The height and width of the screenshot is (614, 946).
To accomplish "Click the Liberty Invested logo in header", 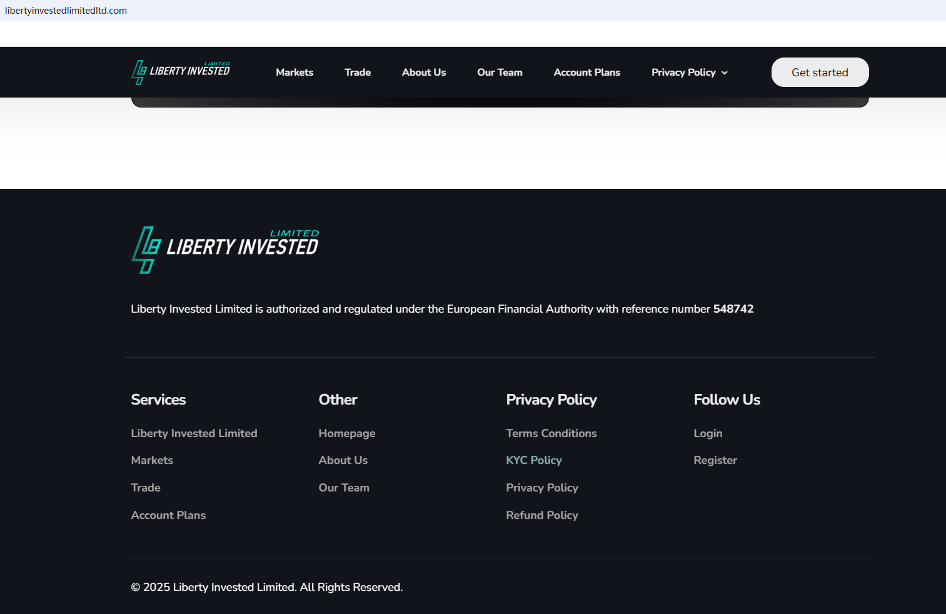I will pyautogui.click(x=181, y=72).
